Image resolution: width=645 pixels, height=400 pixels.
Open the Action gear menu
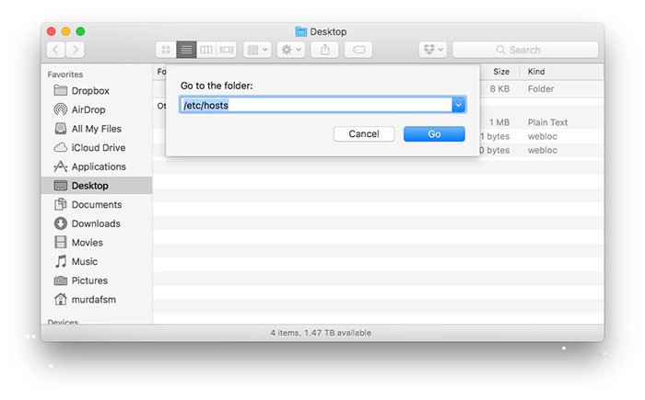pyautogui.click(x=291, y=50)
